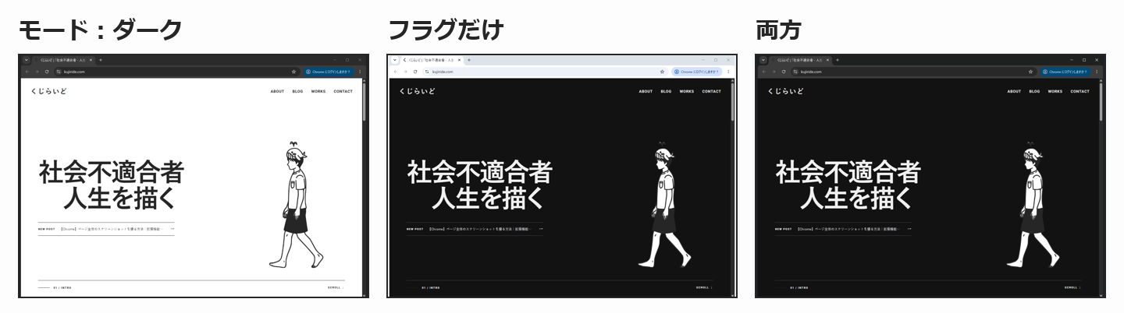Image resolution: width=1124 pixels, height=313 pixels.
Task: Click Chrome sign-in button in フラグだけ browser
Action: pyautogui.click(x=696, y=72)
